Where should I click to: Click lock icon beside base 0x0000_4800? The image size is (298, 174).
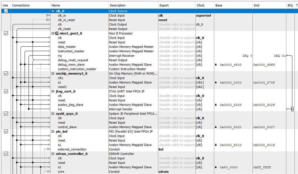click(x=216, y=65)
